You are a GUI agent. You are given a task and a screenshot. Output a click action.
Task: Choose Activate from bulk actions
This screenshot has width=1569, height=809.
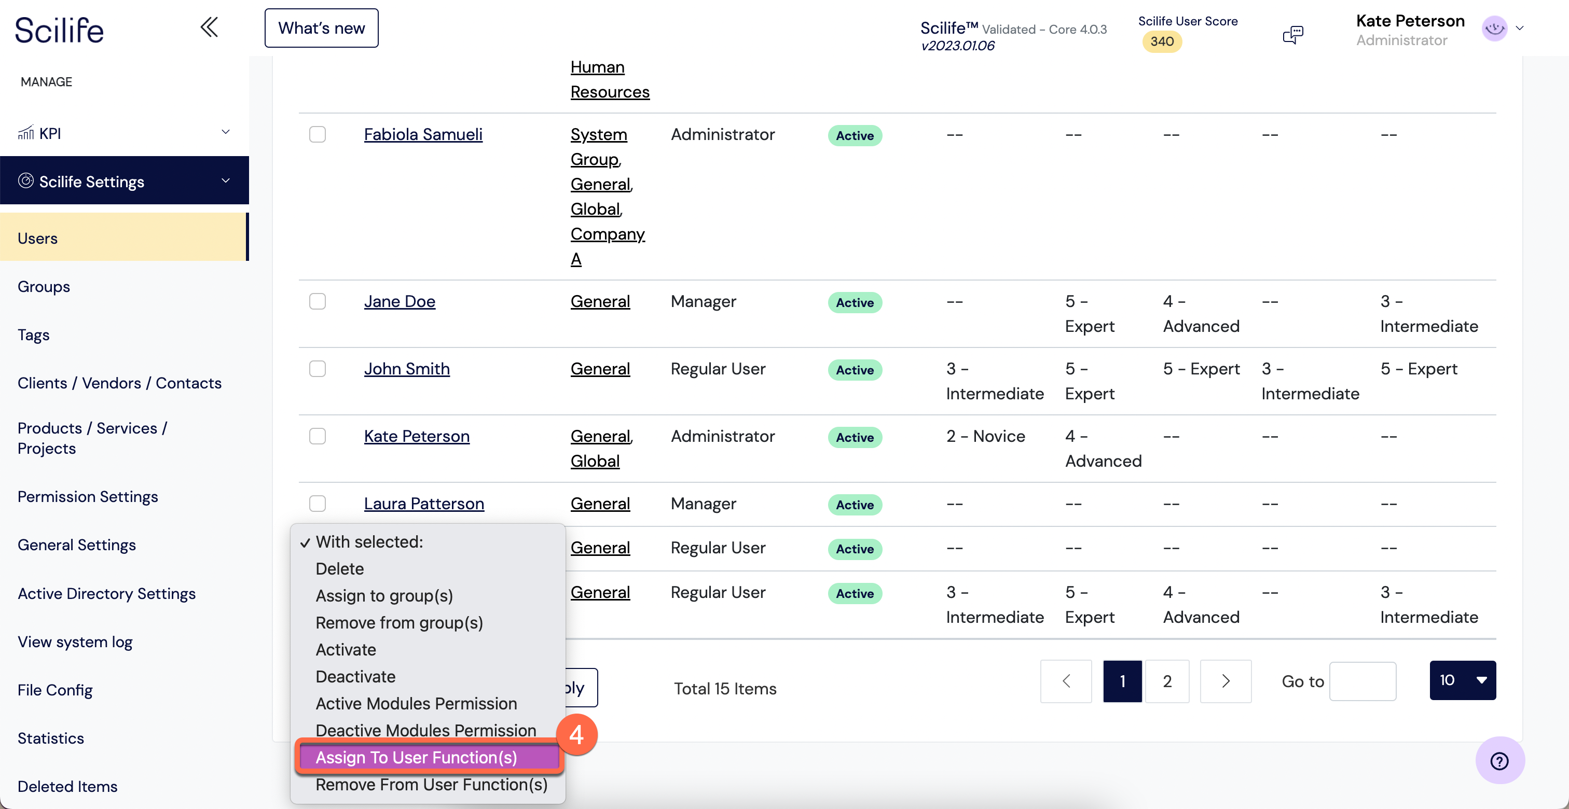(428, 649)
